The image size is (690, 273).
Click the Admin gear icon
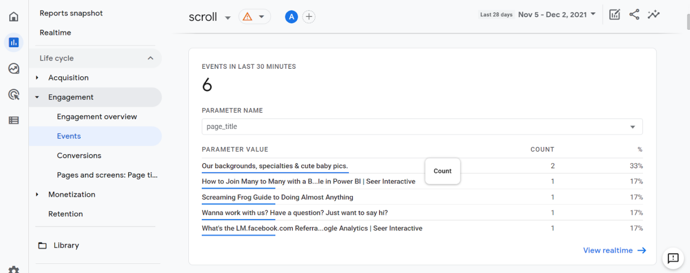pos(14,269)
